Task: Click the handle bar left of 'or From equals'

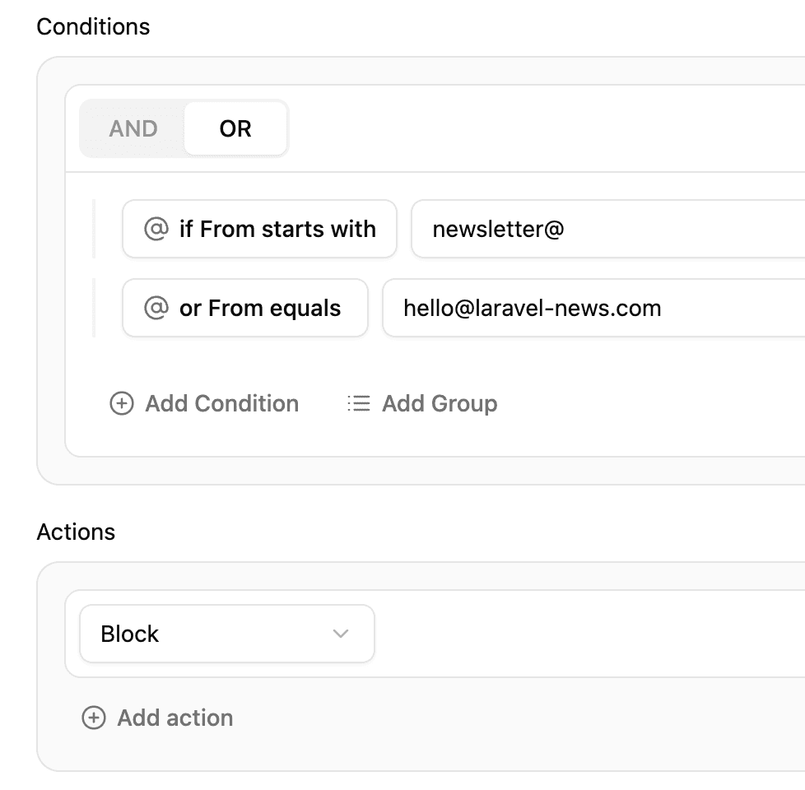Action: 94,308
